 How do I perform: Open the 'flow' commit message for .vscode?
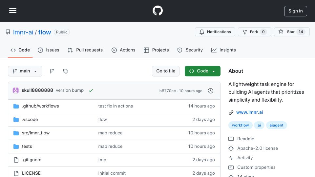[x=102, y=119]
